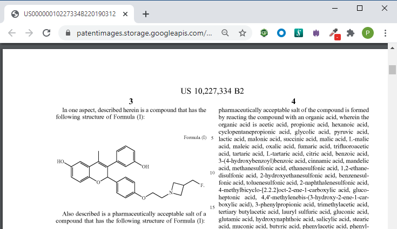This screenshot has height=229, width=397.
Task: Click line number '15' in margin
Action: coord(212,207)
